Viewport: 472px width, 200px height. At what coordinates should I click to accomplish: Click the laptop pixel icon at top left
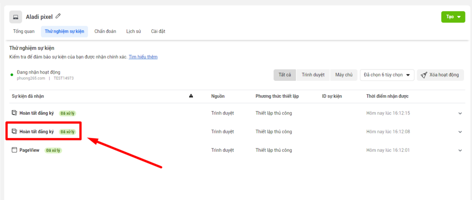point(16,17)
